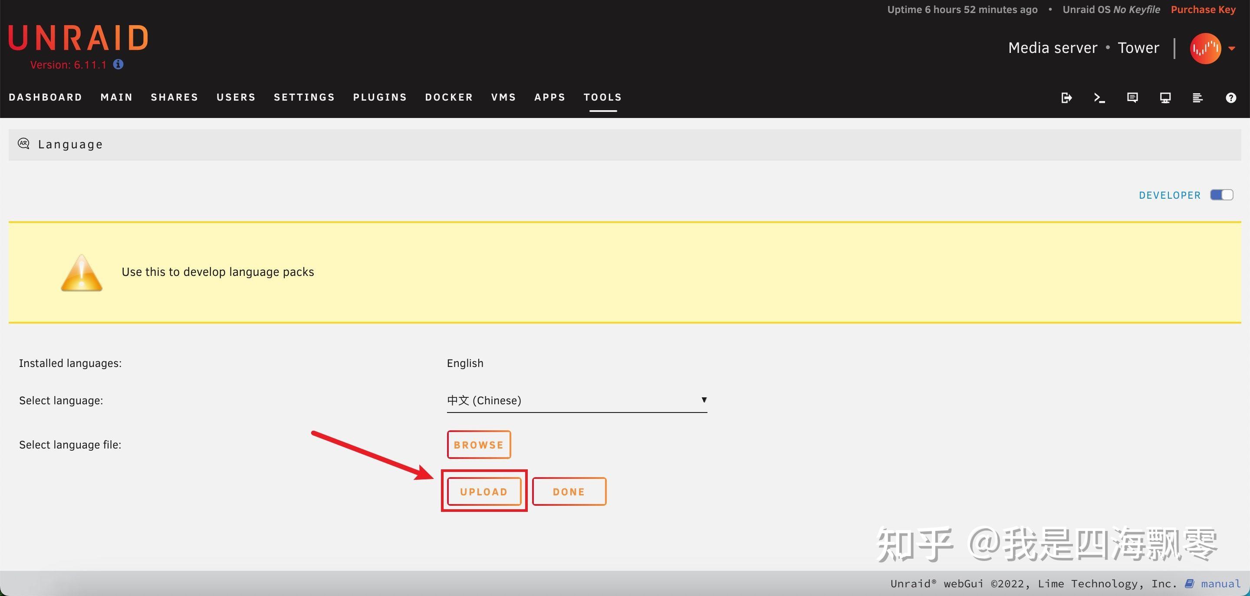Click the orange Unraid account avatar
Viewport: 1250px width, 596px height.
1205,48
